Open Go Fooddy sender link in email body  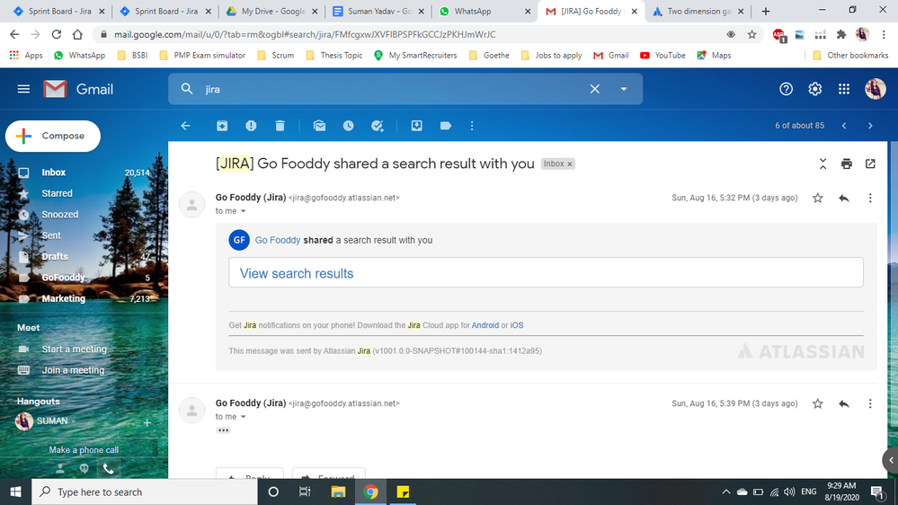277,240
